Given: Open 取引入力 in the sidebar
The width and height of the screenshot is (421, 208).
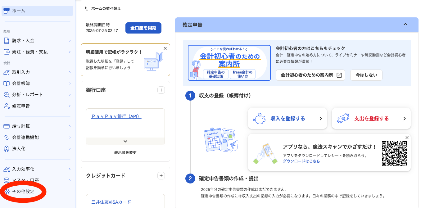Looking at the screenshot, I should pyautogui.click(x=24, y=72).
